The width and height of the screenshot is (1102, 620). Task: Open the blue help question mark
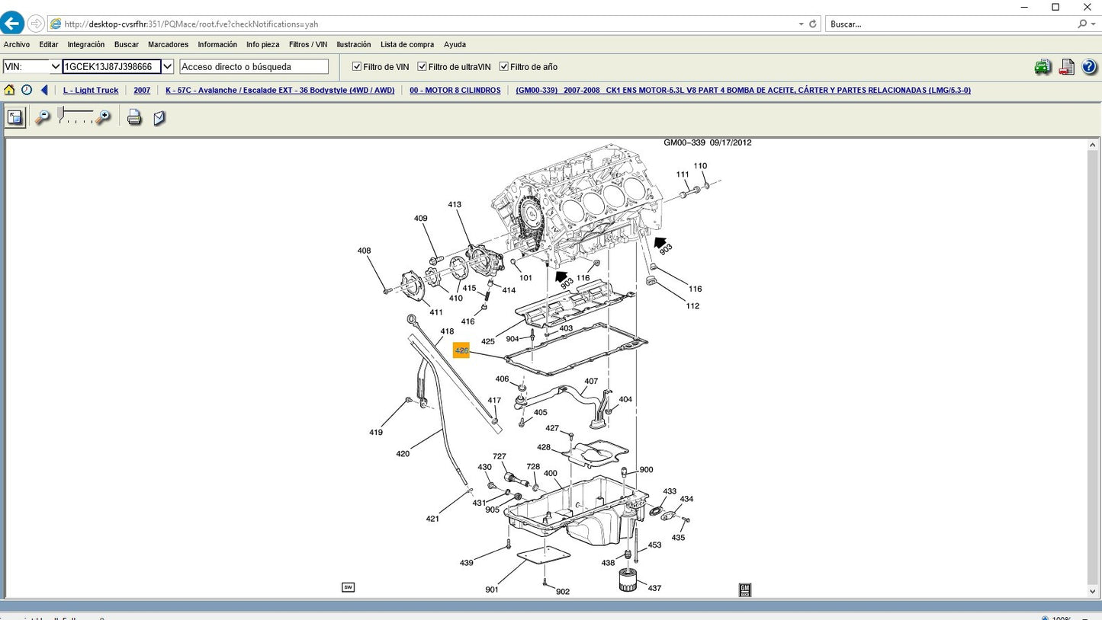(1090, 67)
